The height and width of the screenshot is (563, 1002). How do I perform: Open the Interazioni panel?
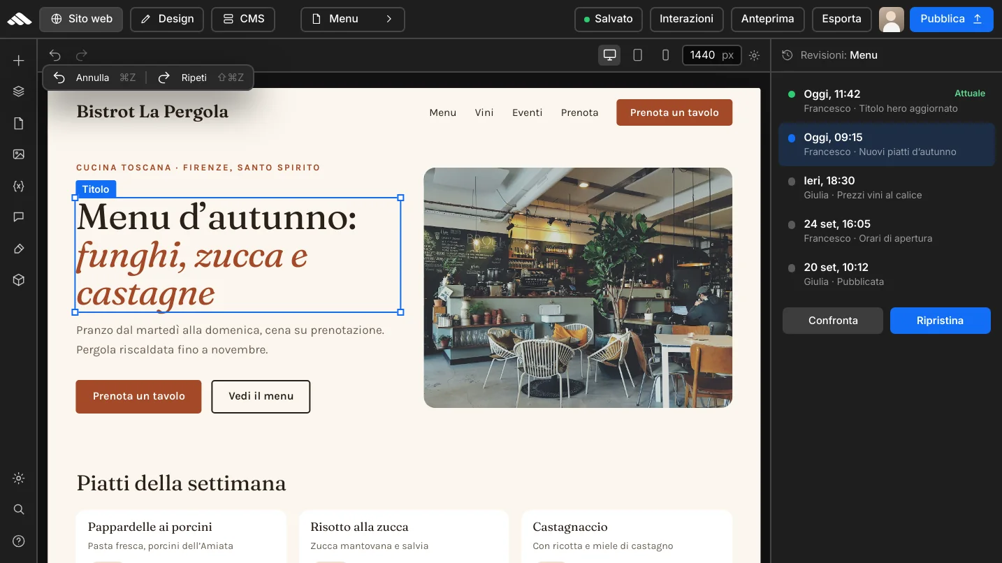pos(687,19)
